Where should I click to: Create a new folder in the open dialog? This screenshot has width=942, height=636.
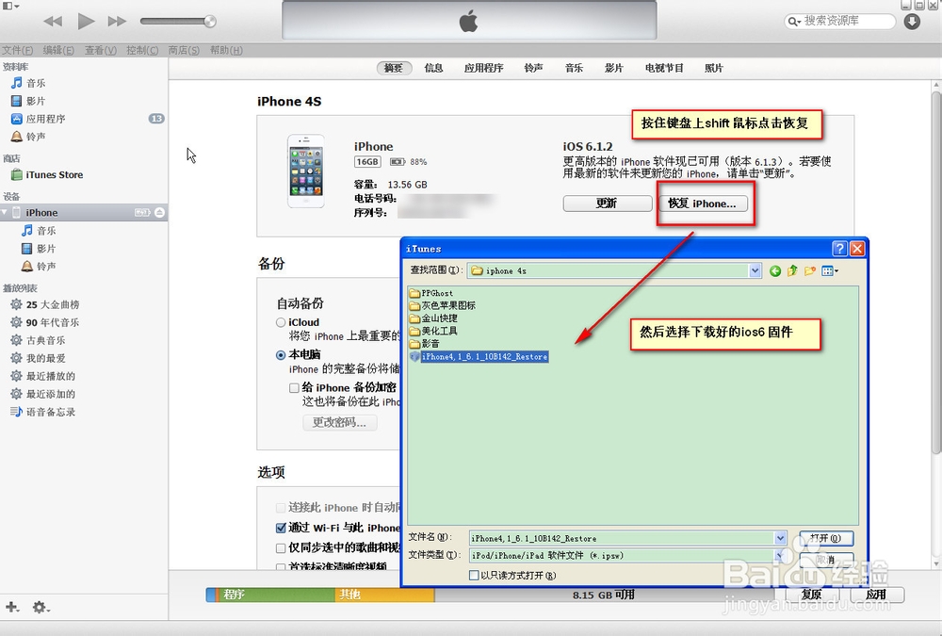810,270
